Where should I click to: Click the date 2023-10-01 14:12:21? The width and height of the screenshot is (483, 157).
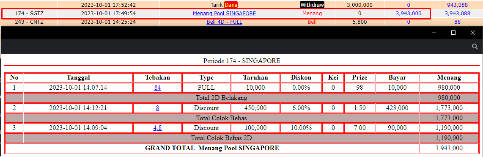[x=78, y=108]
